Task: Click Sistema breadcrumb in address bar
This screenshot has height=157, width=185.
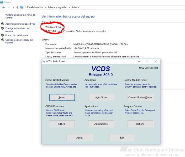Action: tap(75, 7)
